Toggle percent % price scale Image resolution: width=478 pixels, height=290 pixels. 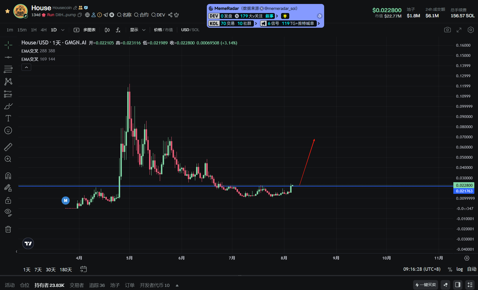(450, 269)
